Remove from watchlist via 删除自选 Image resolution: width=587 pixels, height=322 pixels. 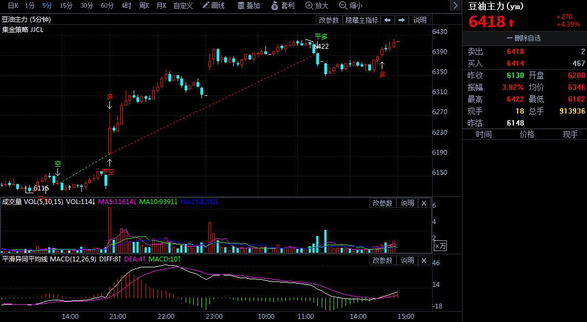click(x=524, y=38)
